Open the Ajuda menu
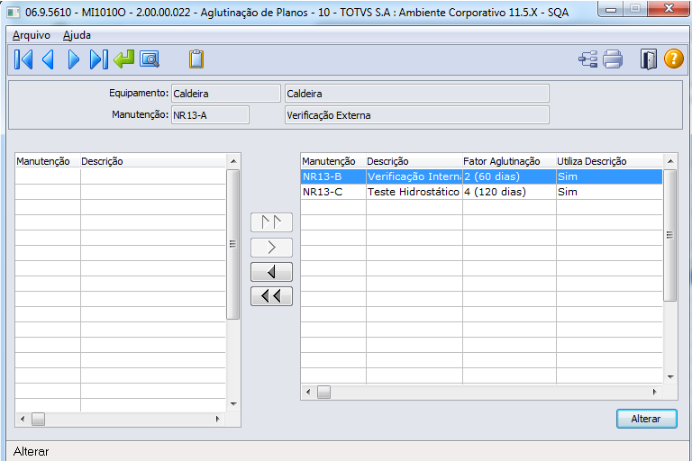692x461 pixels. pyautogui.click(x=77, y=35)
